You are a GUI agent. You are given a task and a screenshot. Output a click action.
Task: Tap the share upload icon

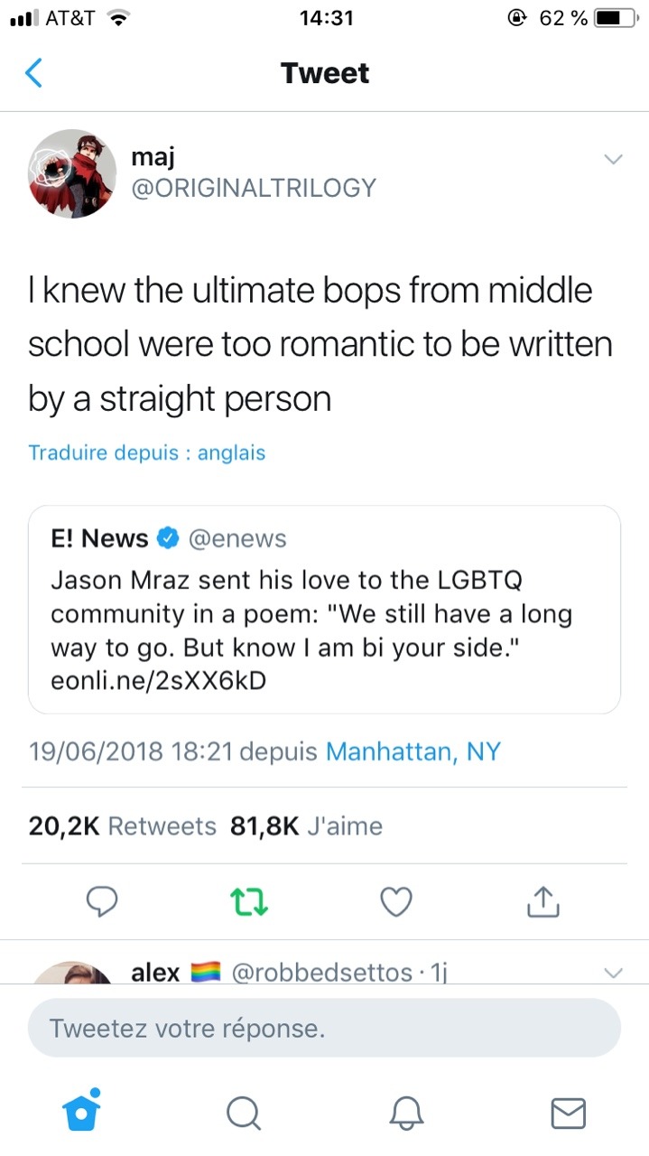point(542,900)
